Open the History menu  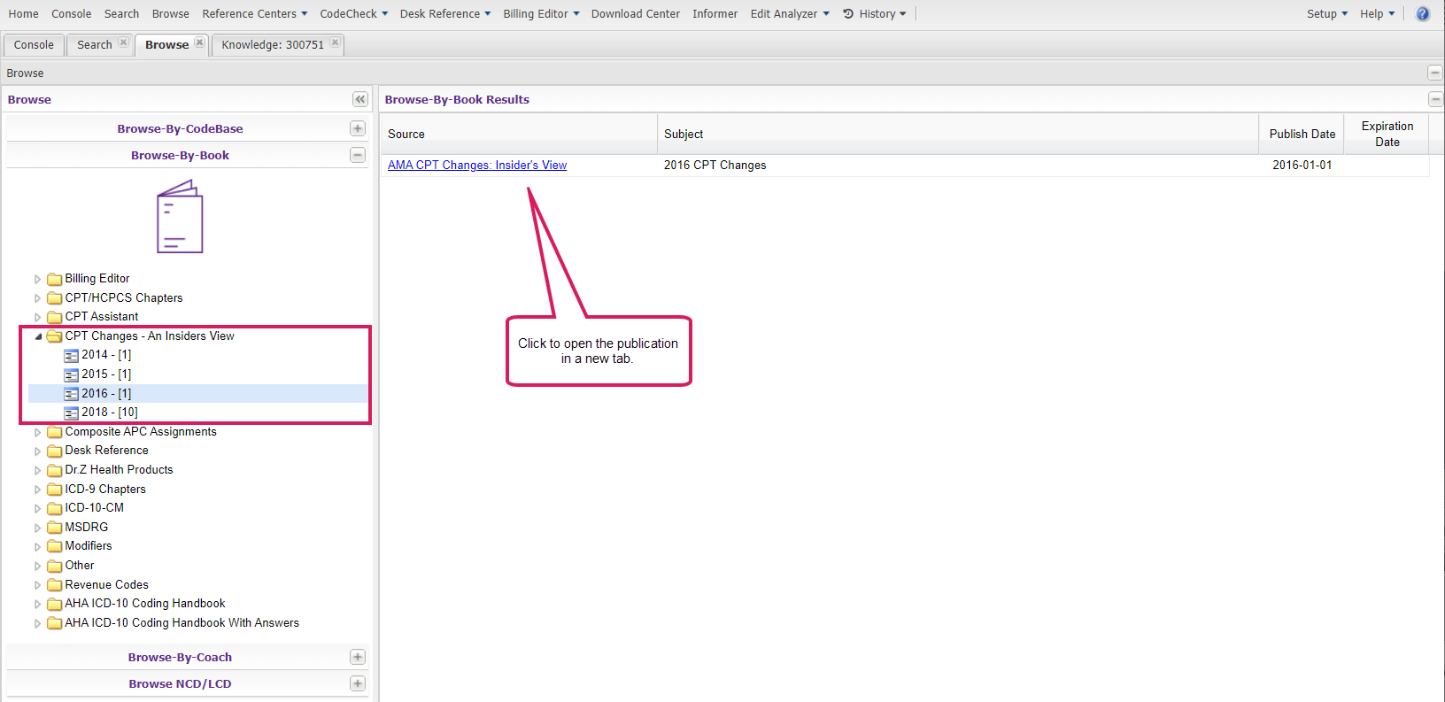(875, 14)
